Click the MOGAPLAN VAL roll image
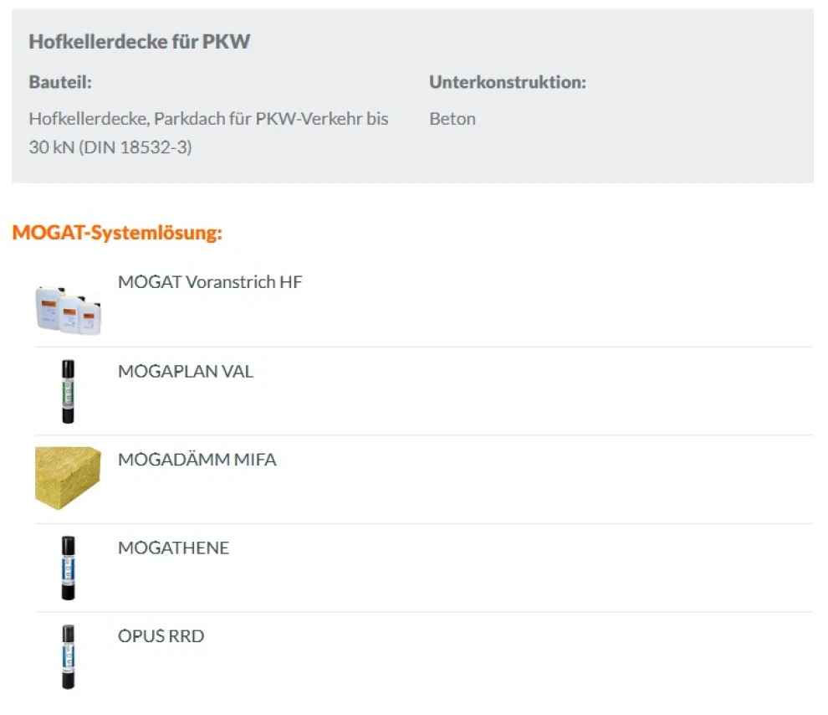Image resolution: width=828 pixels, height=715 pixels. click(x=68, y=391)
